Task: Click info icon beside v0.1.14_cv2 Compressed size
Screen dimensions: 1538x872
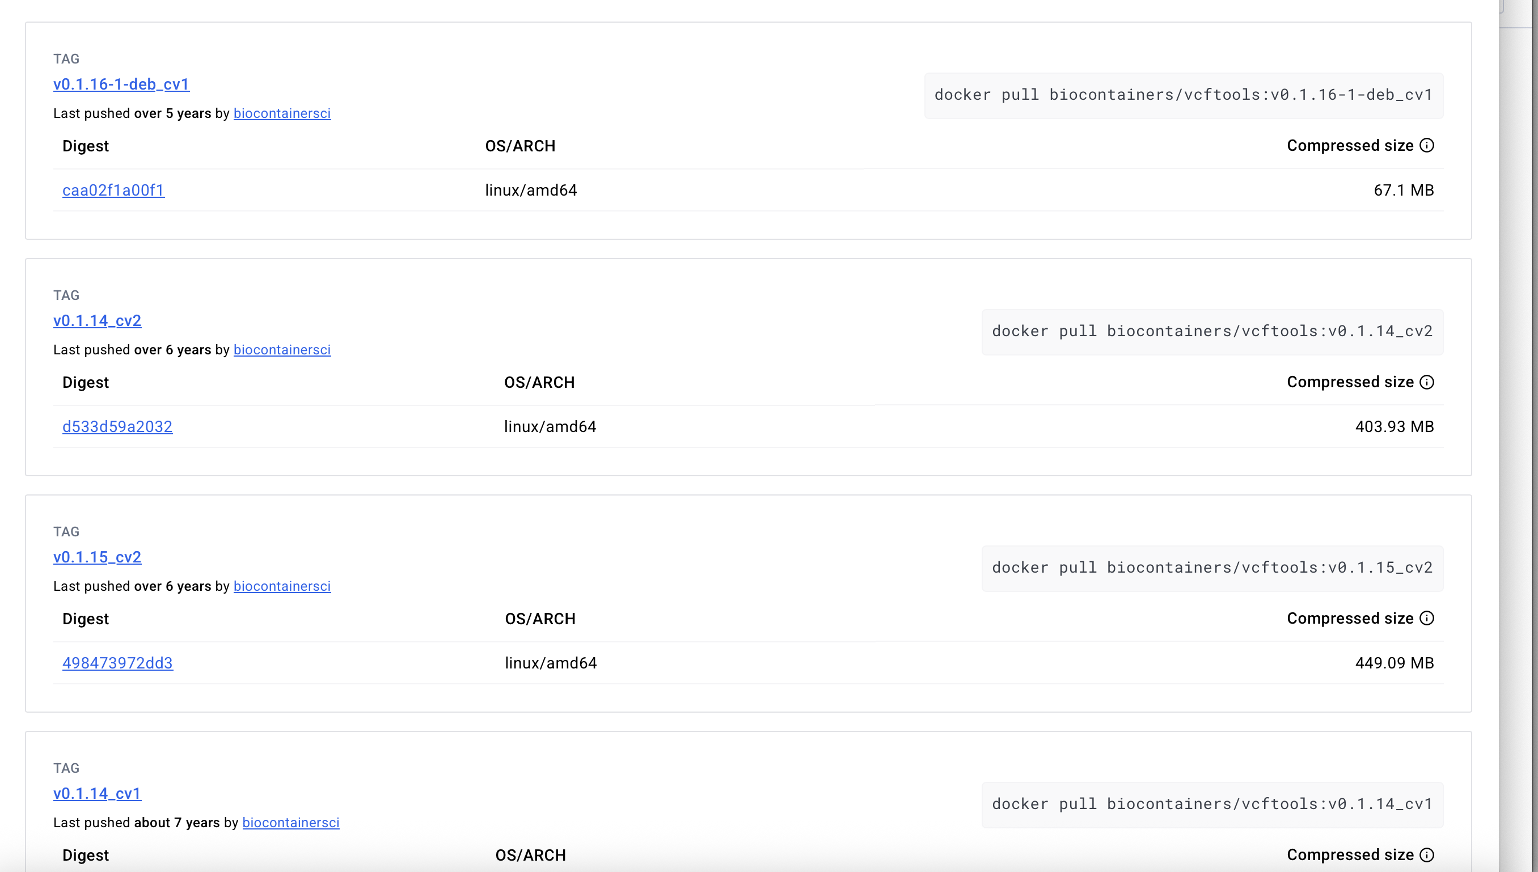Action: pos(1427,382)
